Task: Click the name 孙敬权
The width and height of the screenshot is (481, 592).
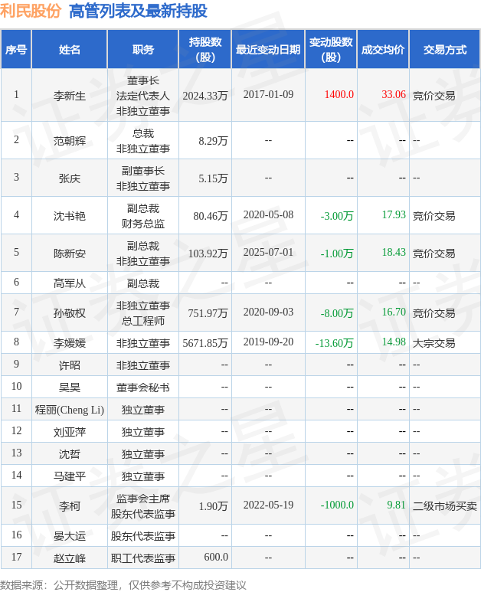Action: tap(70, 313)
